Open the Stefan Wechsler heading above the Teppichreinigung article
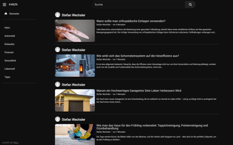The height and width of the screenshot is (145, 233). click(x=73, y=119)
